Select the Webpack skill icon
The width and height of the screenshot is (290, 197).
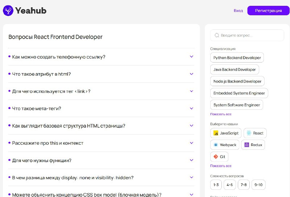click(216, 145)
